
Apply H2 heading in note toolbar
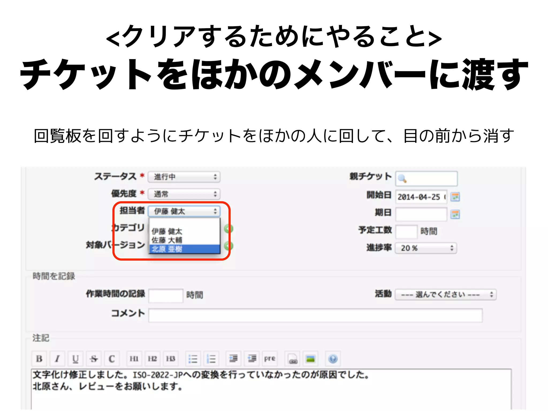[153, 359]
